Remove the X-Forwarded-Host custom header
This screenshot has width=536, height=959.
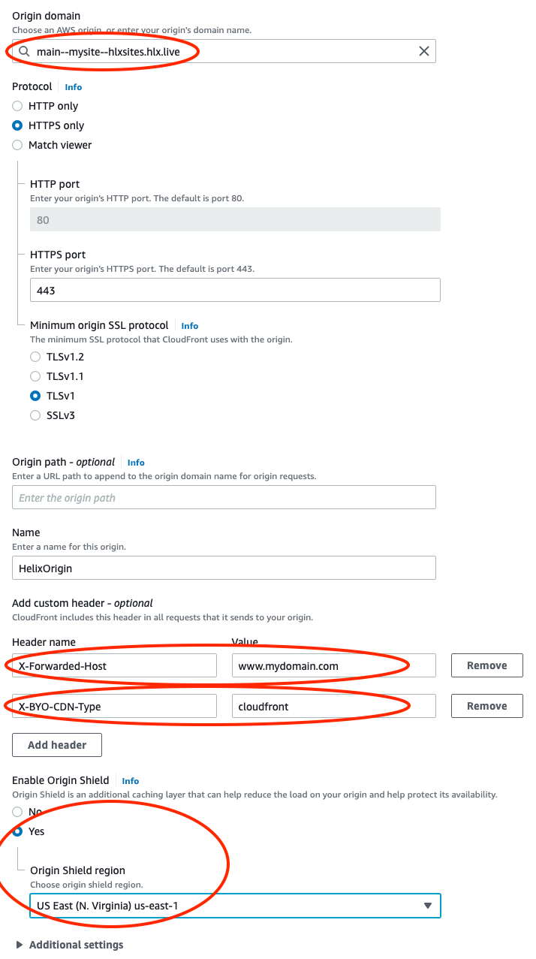[487, 665]
